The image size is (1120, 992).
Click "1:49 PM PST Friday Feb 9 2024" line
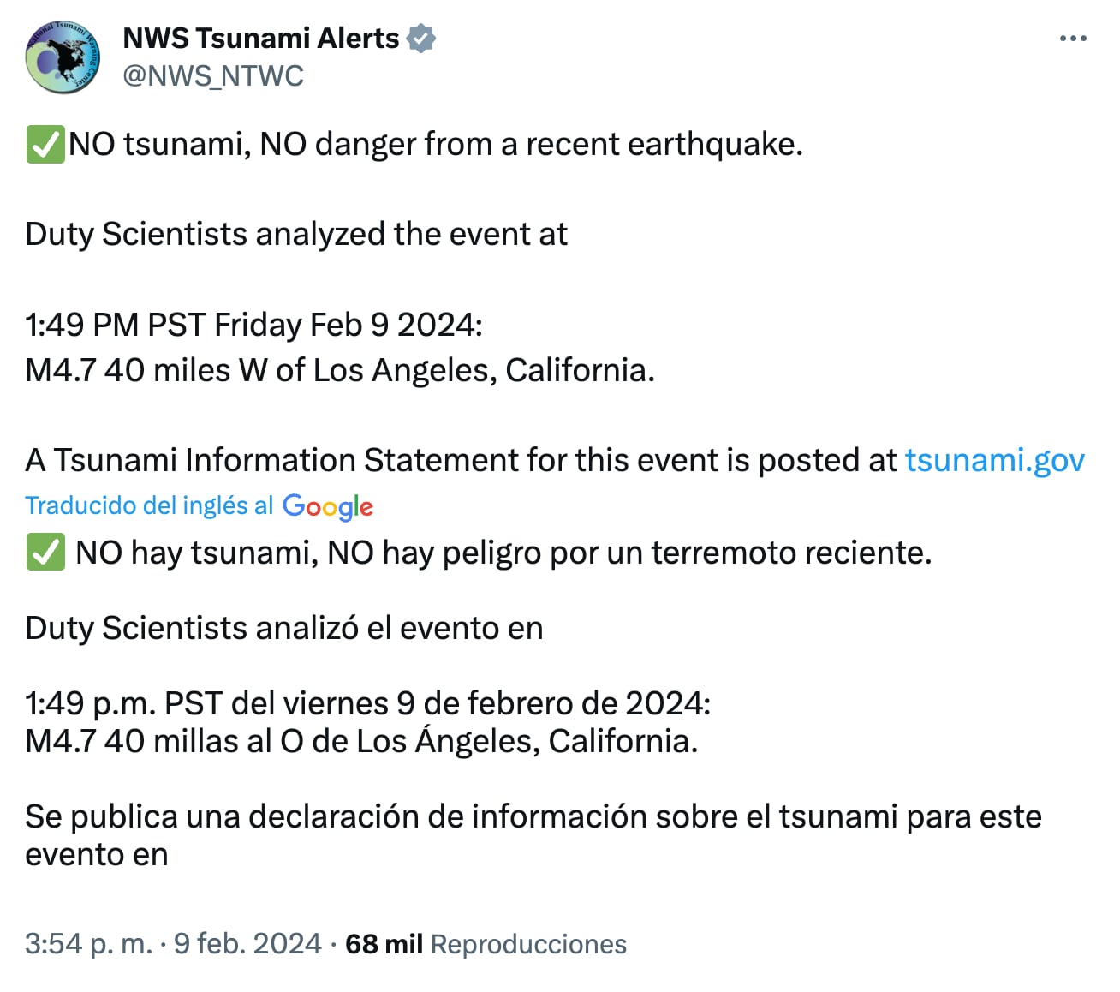pos(254,325)
